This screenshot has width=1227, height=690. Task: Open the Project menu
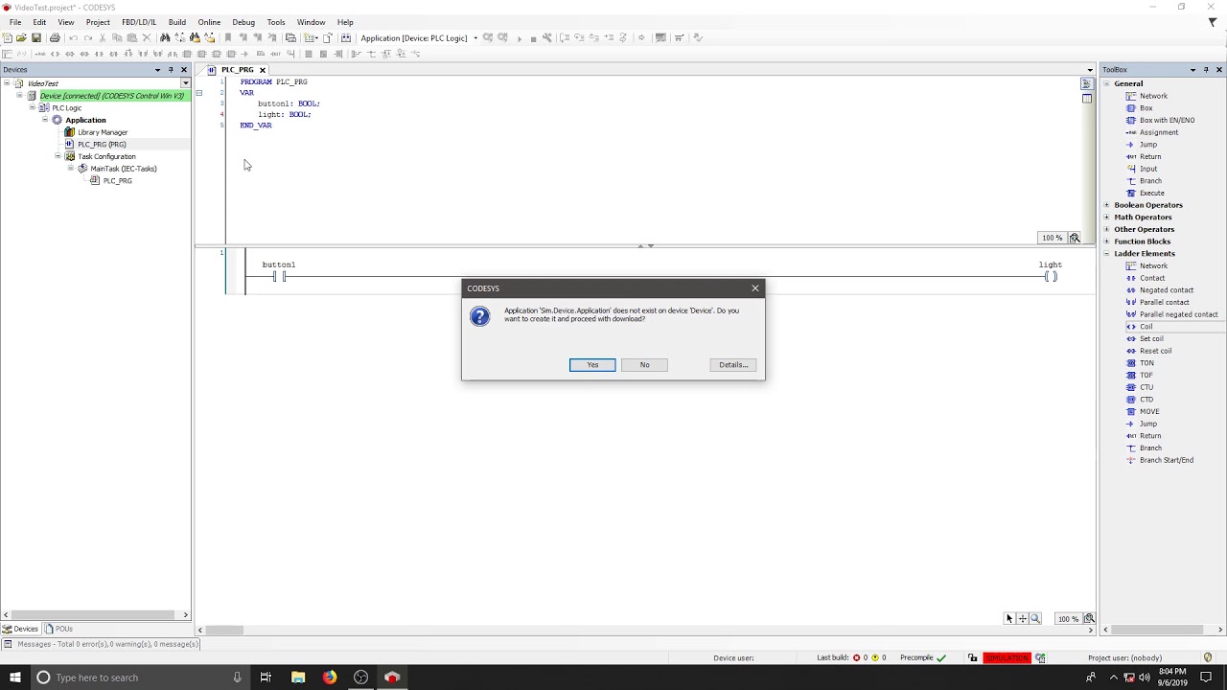tap(98, 22)
